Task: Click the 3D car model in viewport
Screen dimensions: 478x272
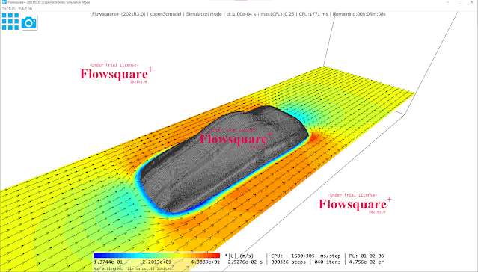Action: [x=224, y=160]
